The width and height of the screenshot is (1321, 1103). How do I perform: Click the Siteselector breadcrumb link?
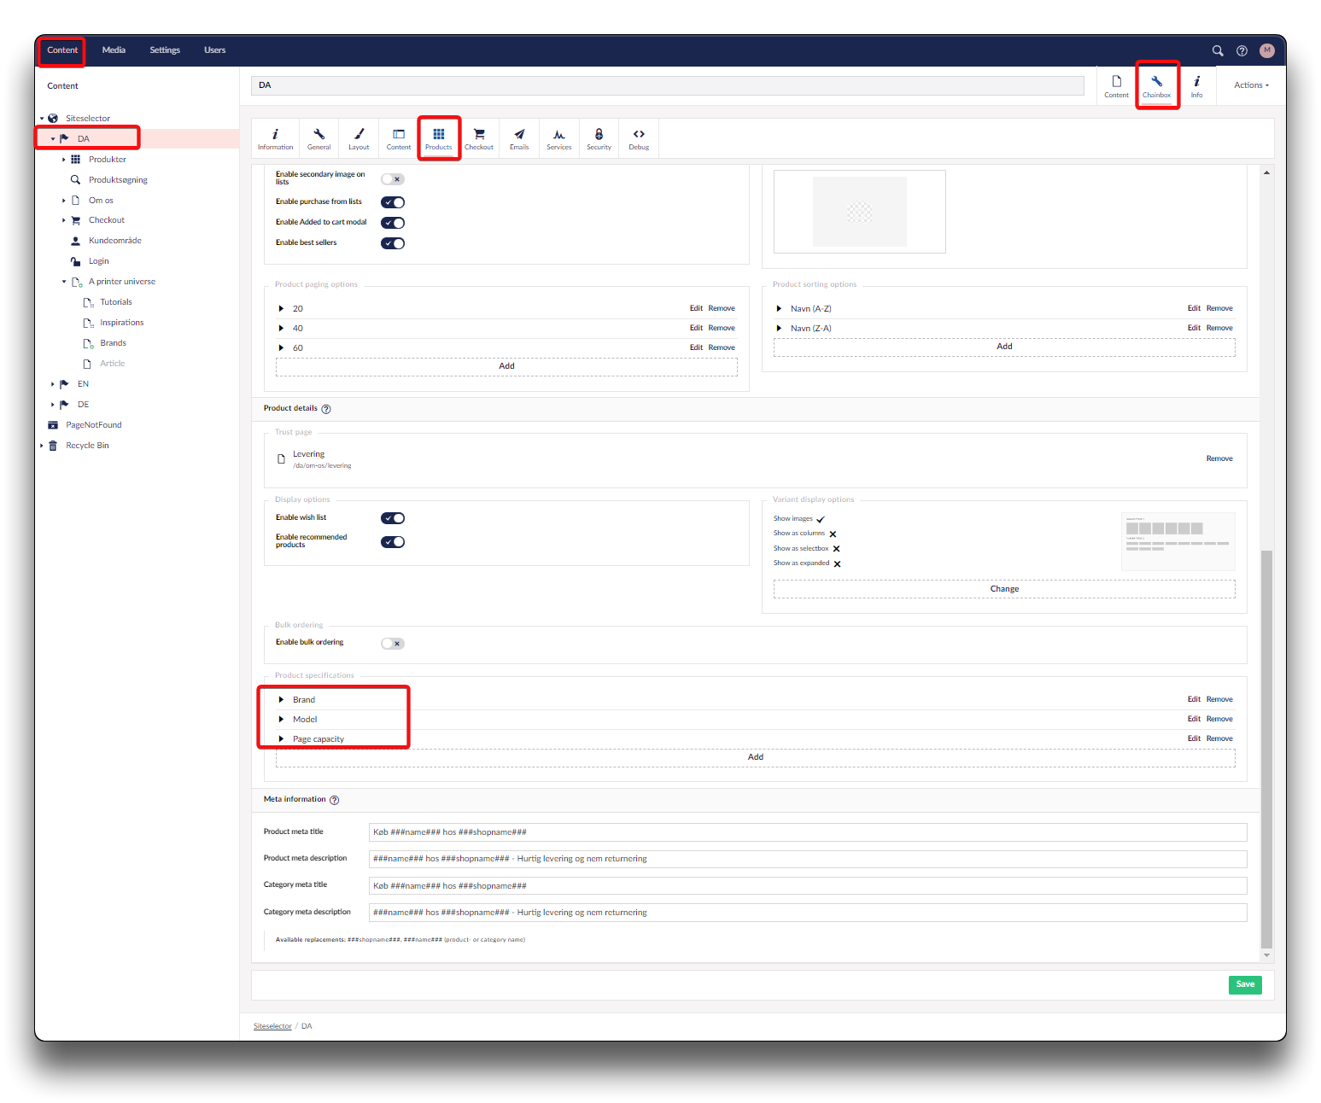point(272,1026)
